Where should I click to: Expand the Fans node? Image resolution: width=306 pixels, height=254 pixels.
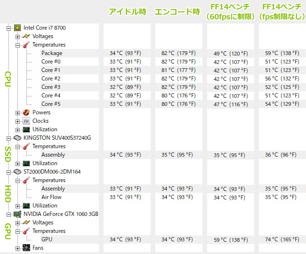[x=17, y=248]
